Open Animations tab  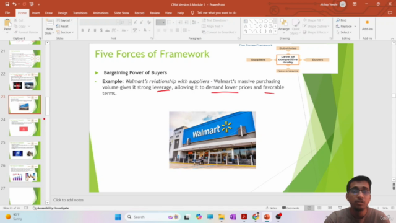pyautogui.click(x=100, y=13)
